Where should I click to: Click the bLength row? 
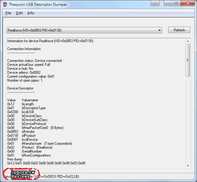pyautogui.click(x=21, y=104)
